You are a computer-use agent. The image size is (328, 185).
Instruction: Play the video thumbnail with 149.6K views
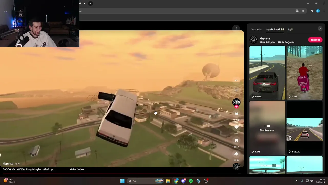click(267, 73)
